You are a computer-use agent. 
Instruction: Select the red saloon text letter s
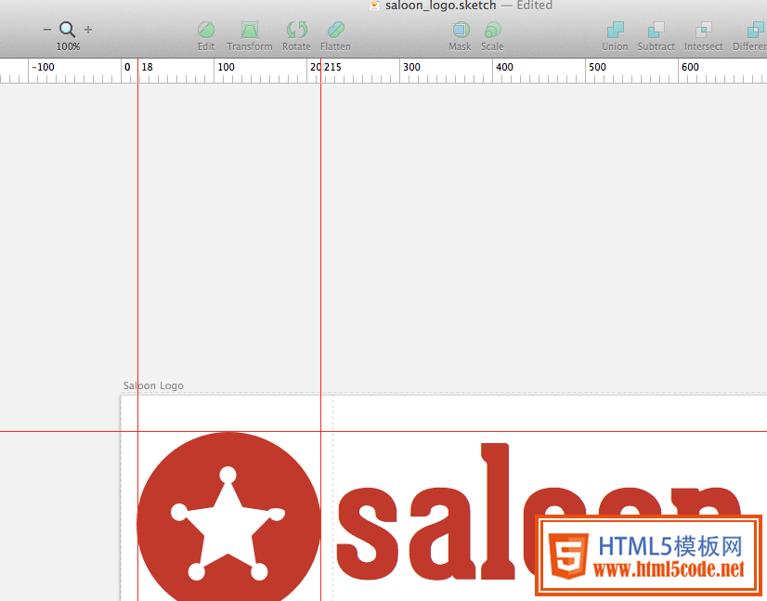(367, 533)
